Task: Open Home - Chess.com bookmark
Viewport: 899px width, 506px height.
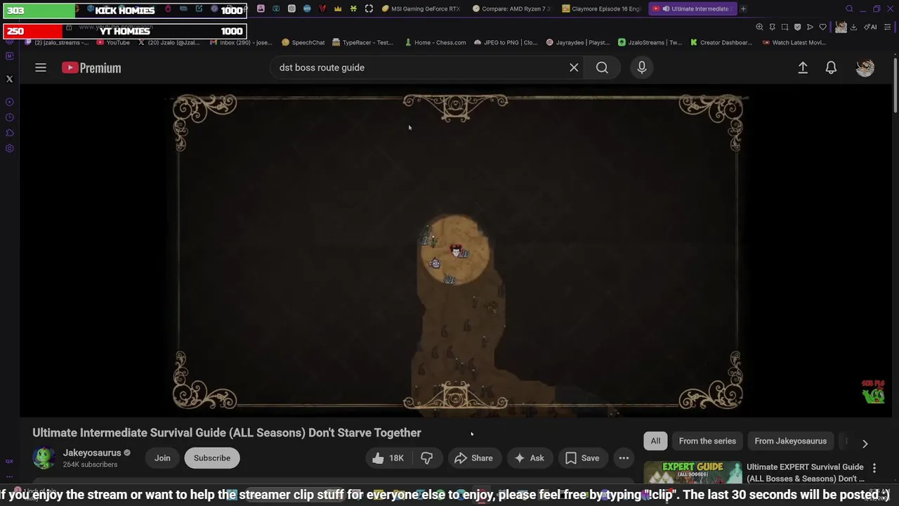Action: coord(435,42)
